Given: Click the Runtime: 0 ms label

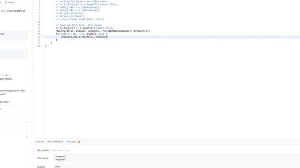Looking at the screenshot, I should tap(61, 150).
